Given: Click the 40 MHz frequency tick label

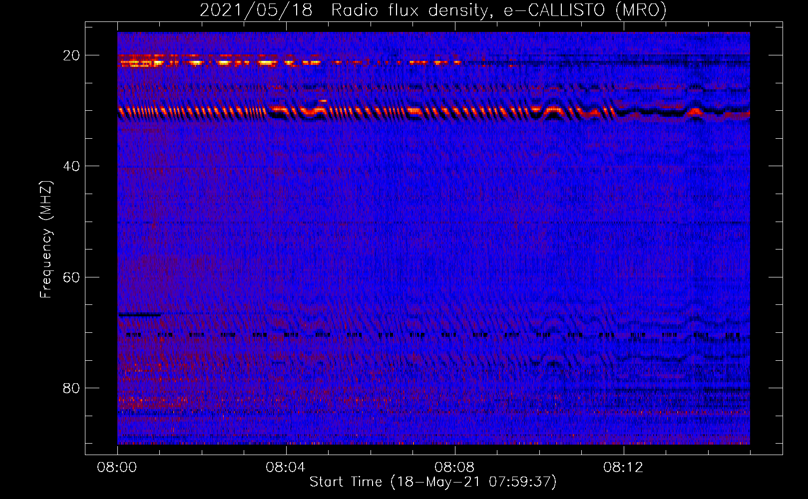Looking at the screenshot, I should pos(71,166).
